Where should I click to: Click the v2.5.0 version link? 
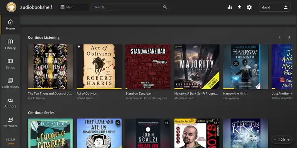[10, 139]
